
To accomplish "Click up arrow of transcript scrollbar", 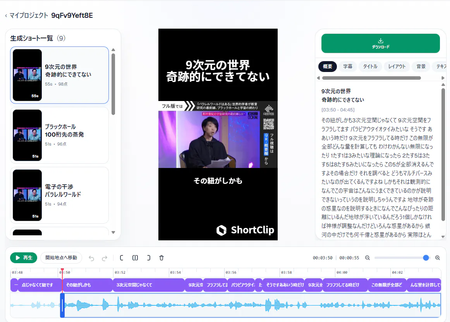I will pos(443,85).
